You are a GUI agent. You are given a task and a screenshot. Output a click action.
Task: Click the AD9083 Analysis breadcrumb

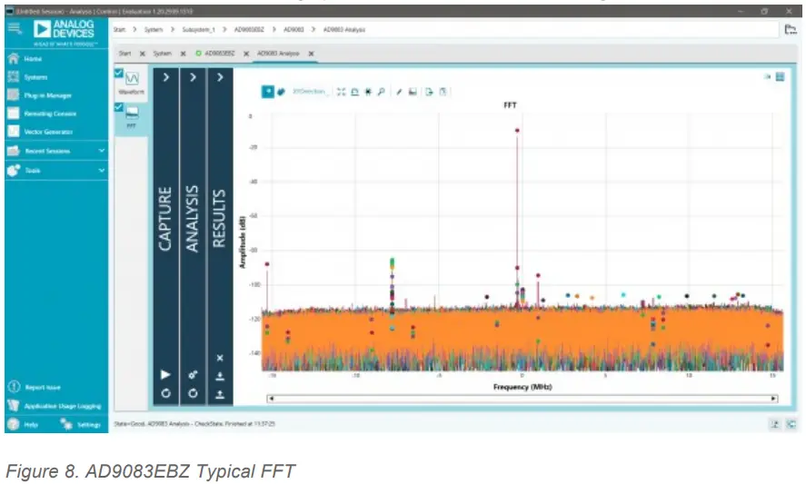343,30
